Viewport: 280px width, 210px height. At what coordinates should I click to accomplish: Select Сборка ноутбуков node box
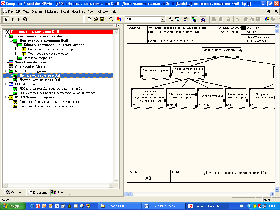[210, 98]
